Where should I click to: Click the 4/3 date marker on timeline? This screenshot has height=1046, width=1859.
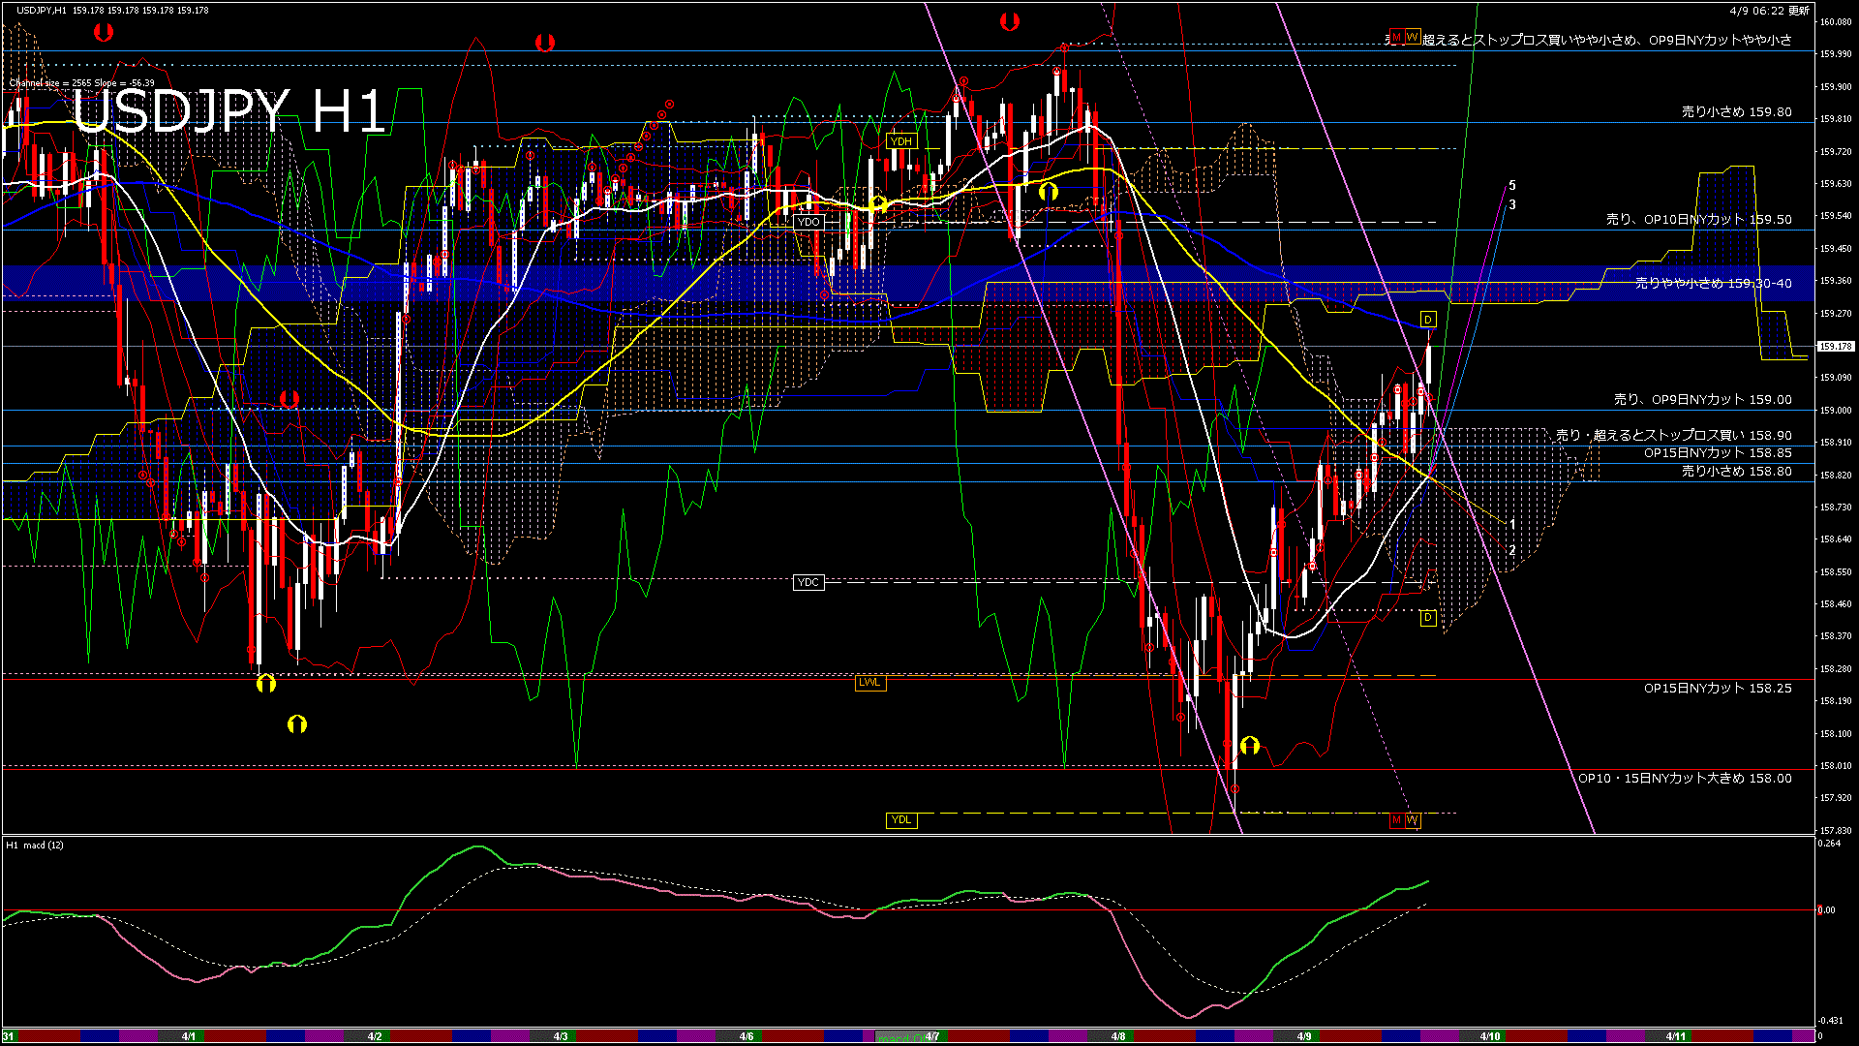click(x=561, y=1036)
